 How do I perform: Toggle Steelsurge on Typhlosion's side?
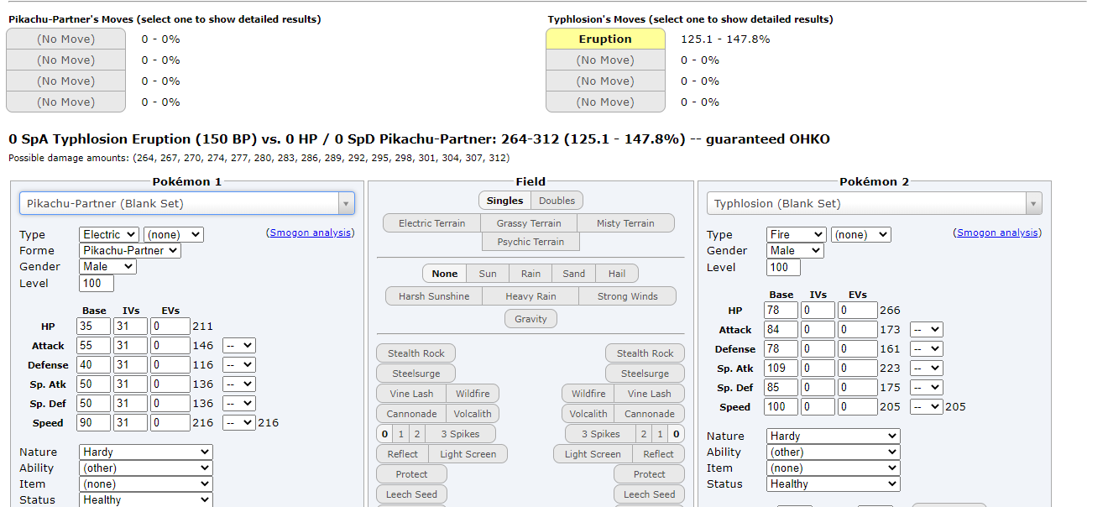[645, 374]
